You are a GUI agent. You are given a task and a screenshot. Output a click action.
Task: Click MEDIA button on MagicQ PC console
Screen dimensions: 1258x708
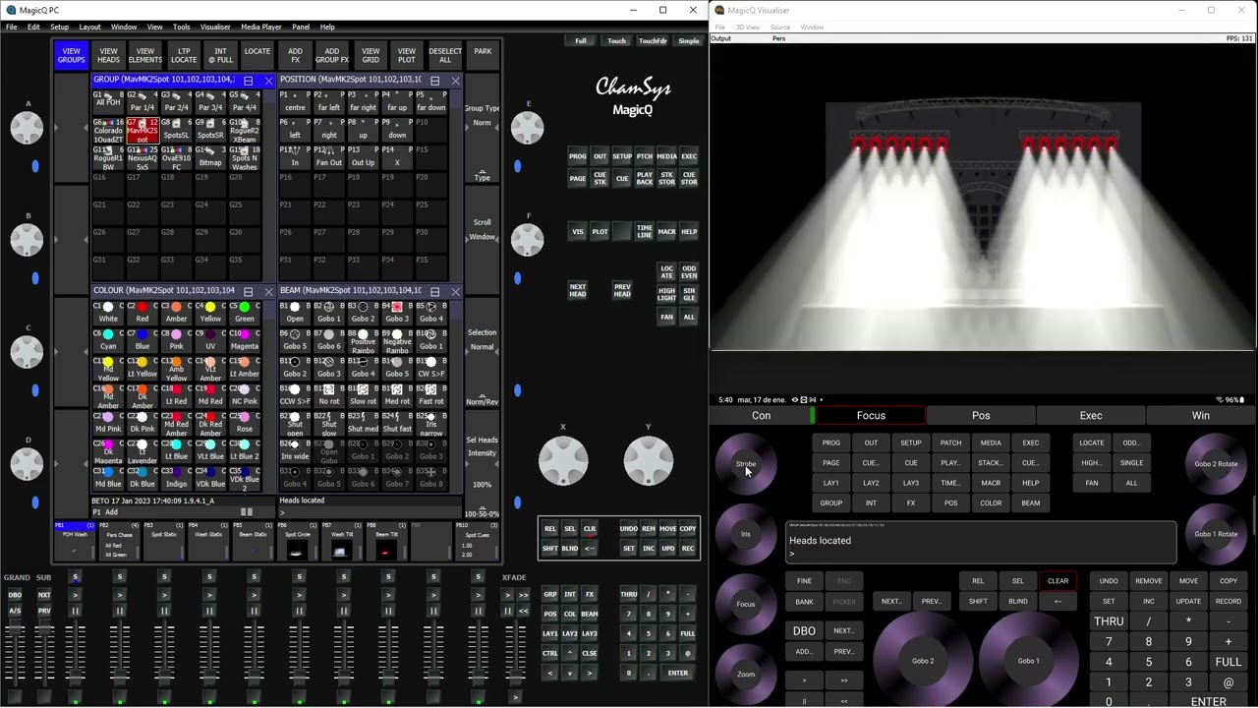[666, 156]
